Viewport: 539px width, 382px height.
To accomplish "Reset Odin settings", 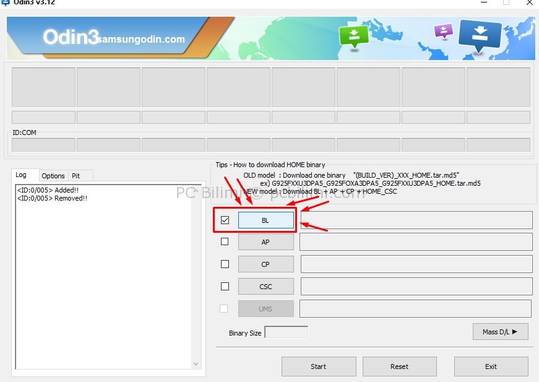I will [x=399, y=367].
